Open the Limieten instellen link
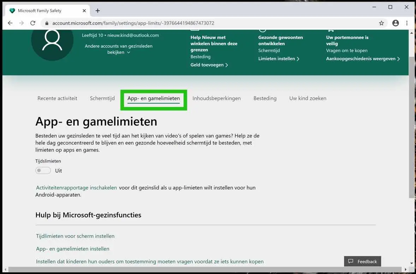The image size is (416, 274). click(x=279, y=59)
